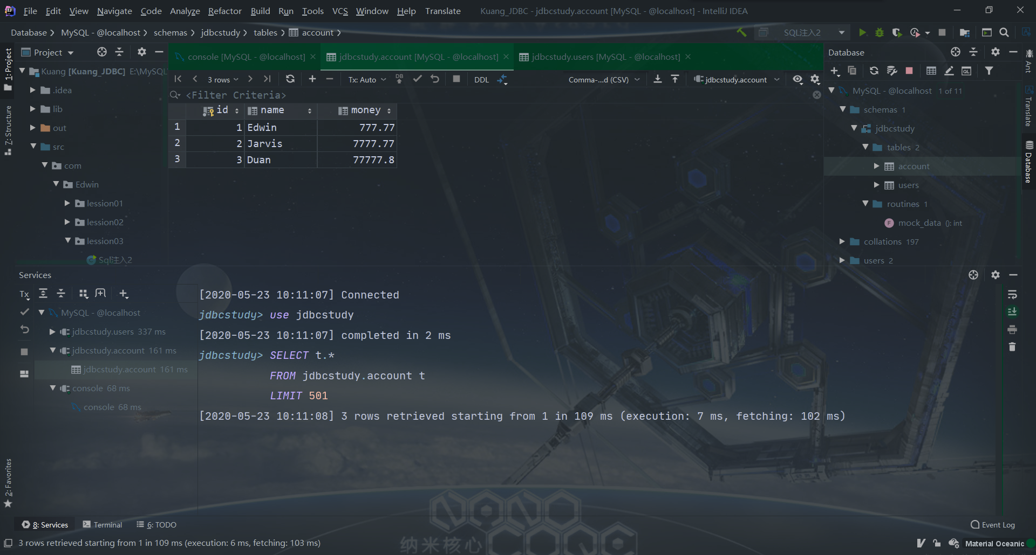
Task: Click the Build hammer icon
Action: coord(742,33)
